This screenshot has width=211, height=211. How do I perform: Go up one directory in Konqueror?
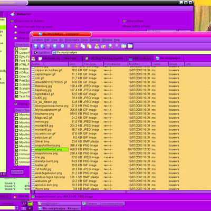(x=36, y=46)
